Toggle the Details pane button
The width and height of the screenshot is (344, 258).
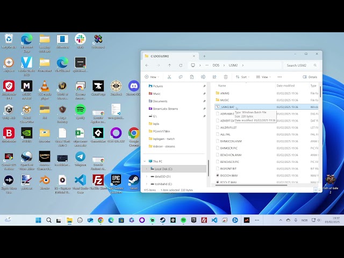click(x=310, y=77)
